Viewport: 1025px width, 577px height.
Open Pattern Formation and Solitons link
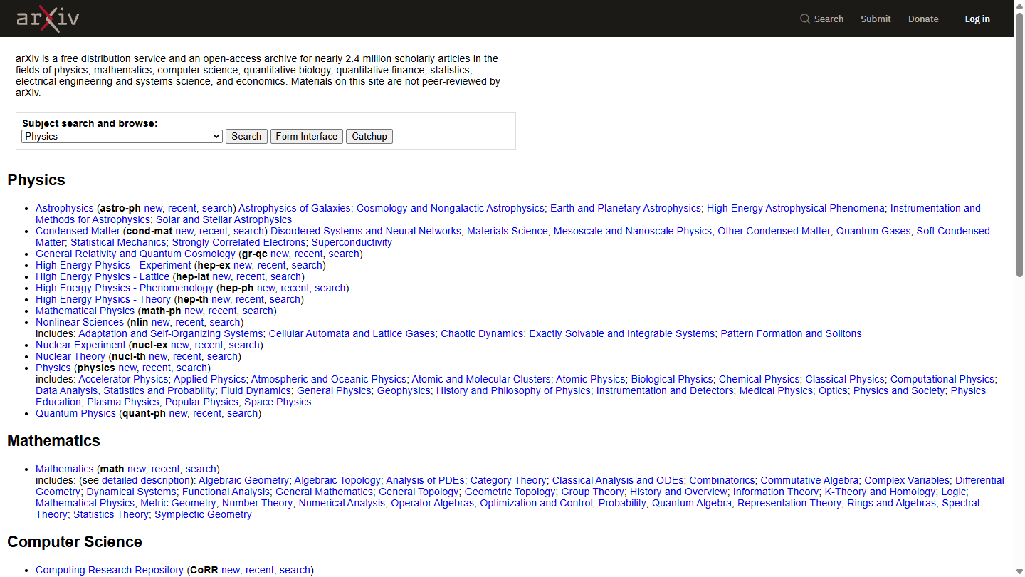click(x=791, y=333)
